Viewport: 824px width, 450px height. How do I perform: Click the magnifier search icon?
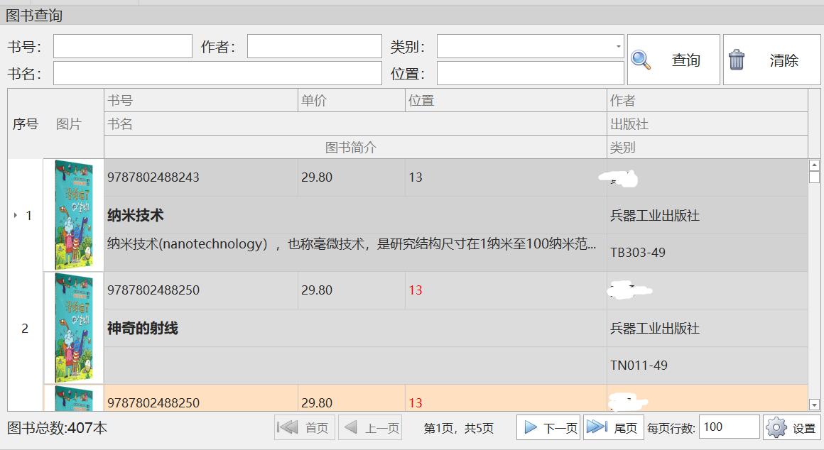point(641,60)
